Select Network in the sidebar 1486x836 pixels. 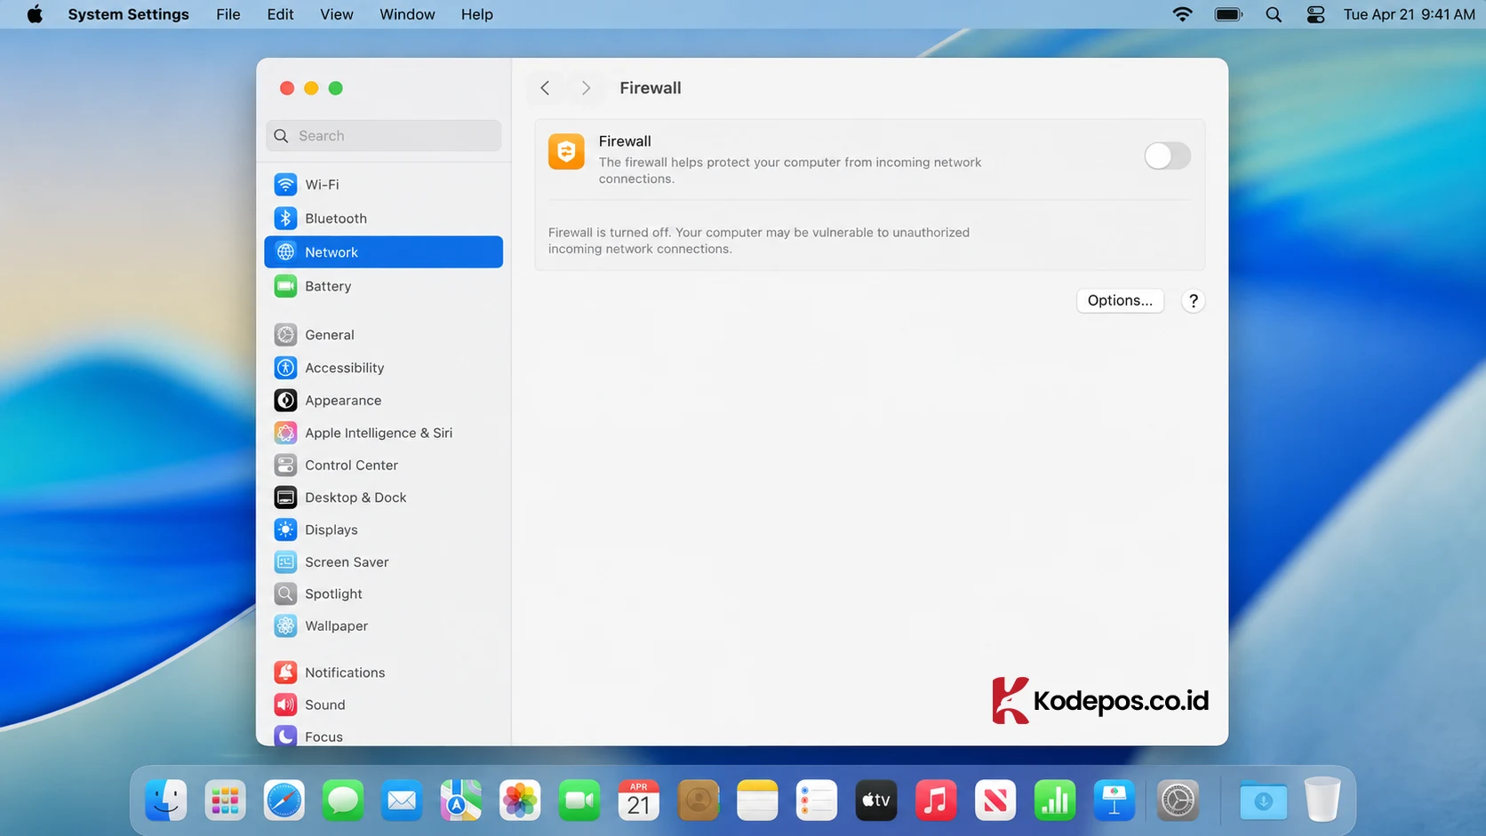(383, 252)
